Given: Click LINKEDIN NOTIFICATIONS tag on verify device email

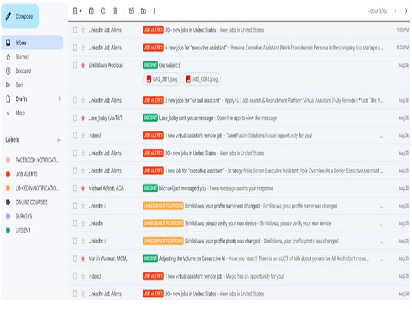Looking at the screenshot, I should pos(163,224).
